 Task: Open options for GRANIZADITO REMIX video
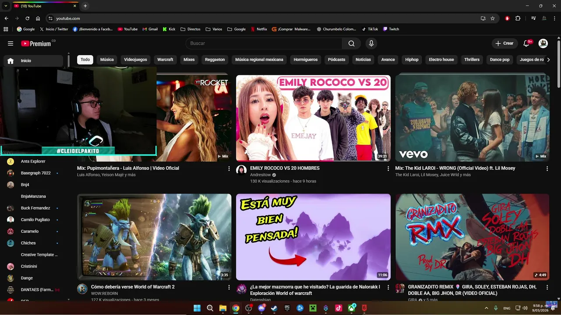pos(547,287)
